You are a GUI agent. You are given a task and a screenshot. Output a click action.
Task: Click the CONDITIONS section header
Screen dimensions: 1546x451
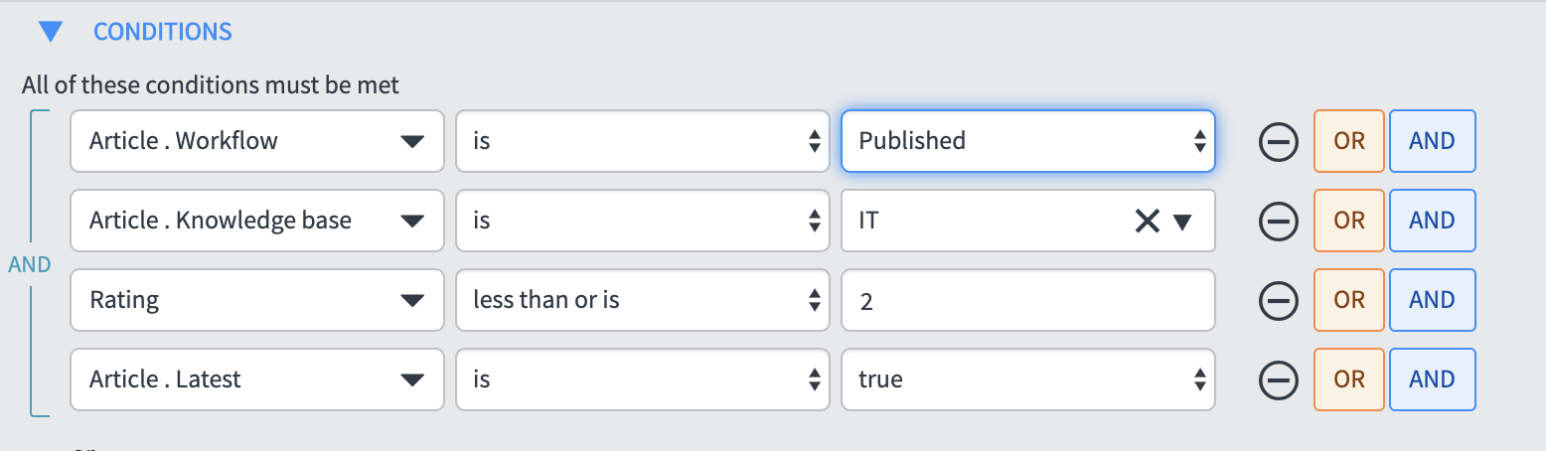click(163, 32)
